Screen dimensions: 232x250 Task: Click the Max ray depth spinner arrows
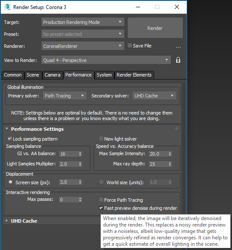[170, 164]
